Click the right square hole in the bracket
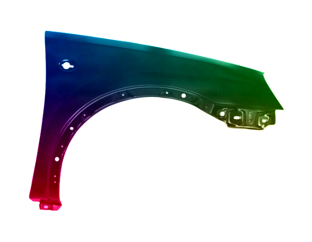The image size is (312, 242). 264,120
